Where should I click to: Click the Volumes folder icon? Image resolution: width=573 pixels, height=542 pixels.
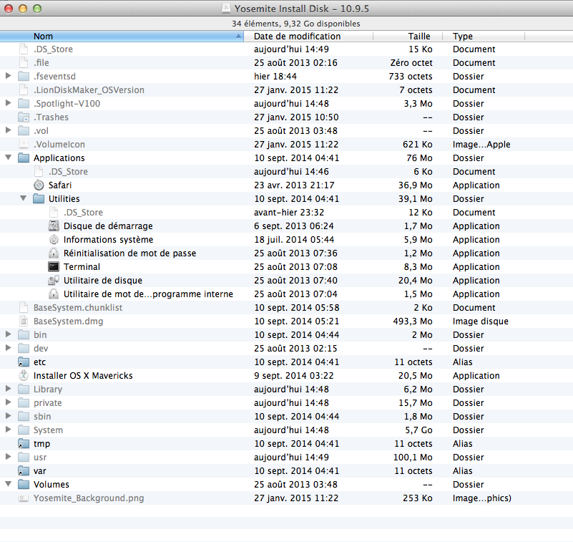point(24,485)
